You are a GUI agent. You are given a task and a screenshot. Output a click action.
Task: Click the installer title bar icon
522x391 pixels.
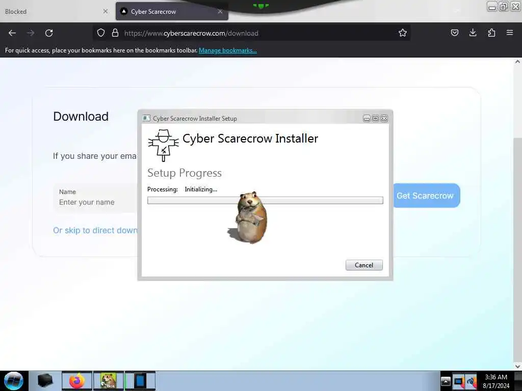tap(146, 118)
